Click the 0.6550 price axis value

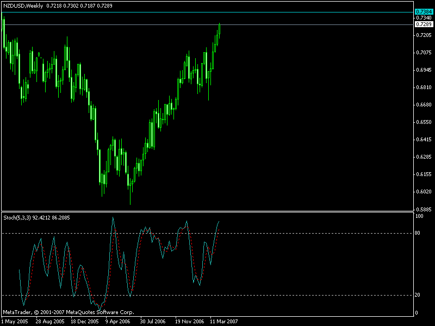424,122
